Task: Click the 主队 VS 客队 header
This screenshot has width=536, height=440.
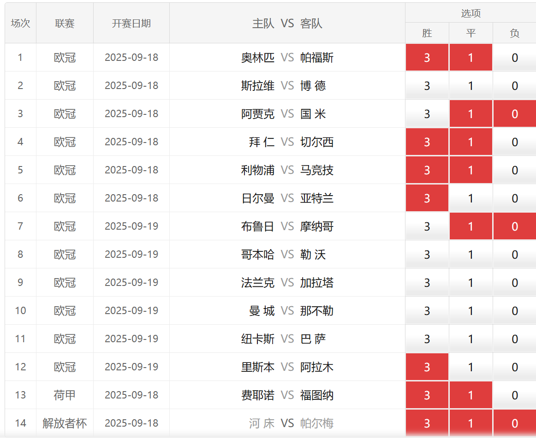Action: (x=287, y=23)
